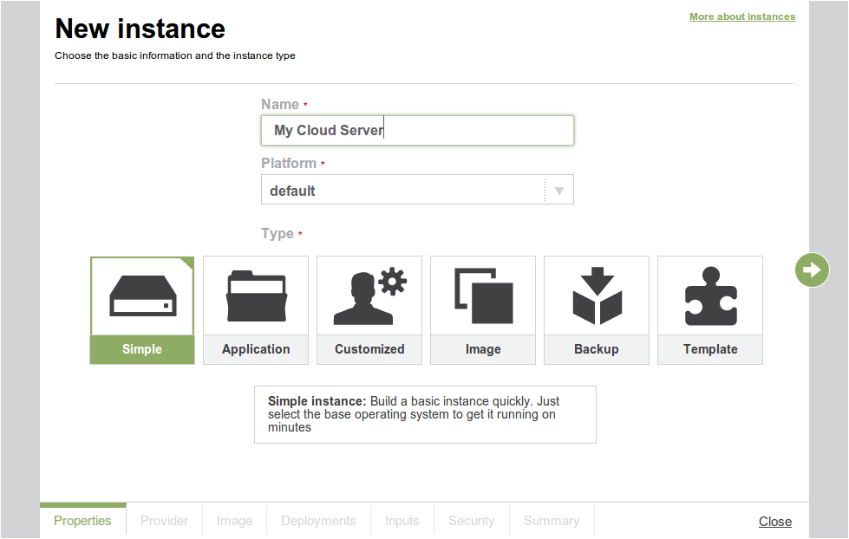Open the Platform combo box showing default
Screen dimensions: 849x539
pyautogui.click(x=403, y=191)
